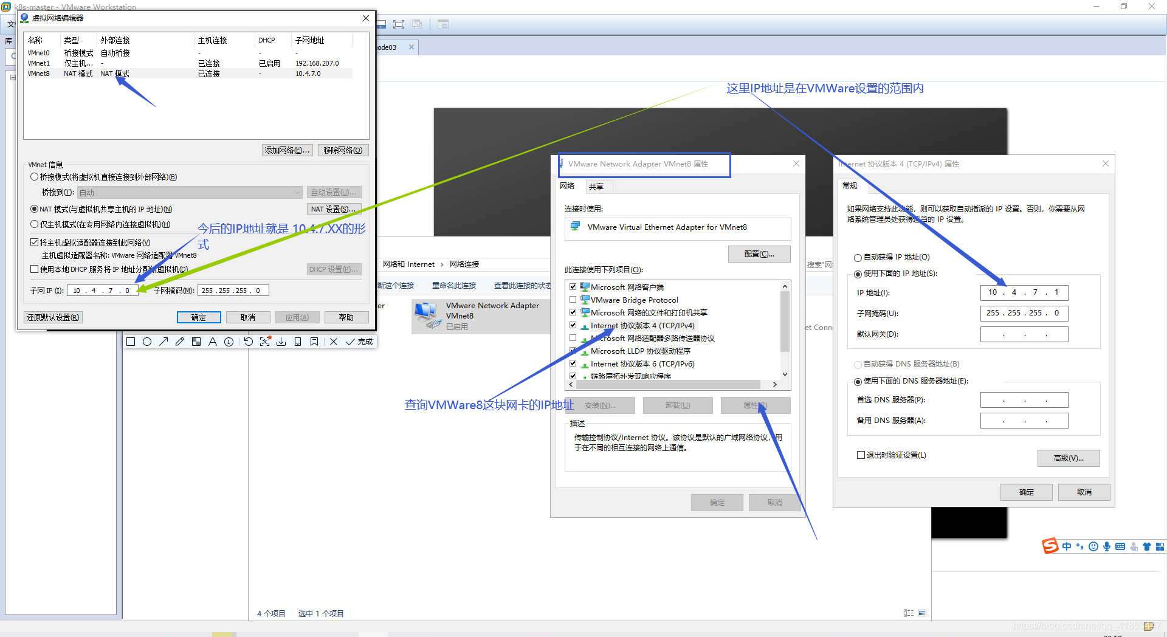Open the 桥接到 dropdown
The width and height of the screenshot is (1167, 637).
click(190, 192)
